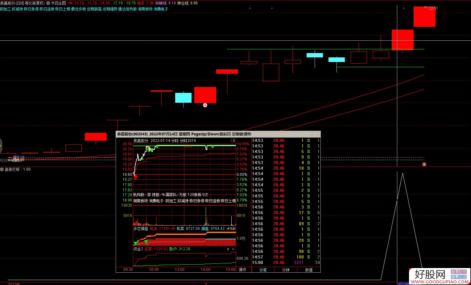
Task: Click the 14:54 trade row with 10 volume
Action: (x=286, y=168)
